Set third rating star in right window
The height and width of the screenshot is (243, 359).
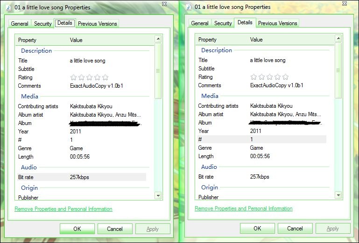point(269,77)
